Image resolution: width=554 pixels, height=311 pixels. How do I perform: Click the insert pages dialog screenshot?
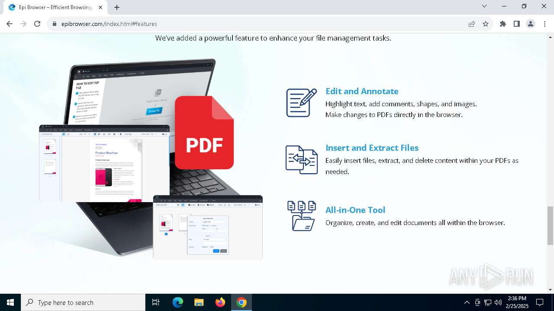(208, 228)
